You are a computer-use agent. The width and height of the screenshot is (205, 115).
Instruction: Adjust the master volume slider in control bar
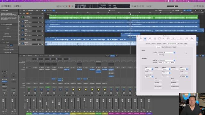[x=172, y=6]
